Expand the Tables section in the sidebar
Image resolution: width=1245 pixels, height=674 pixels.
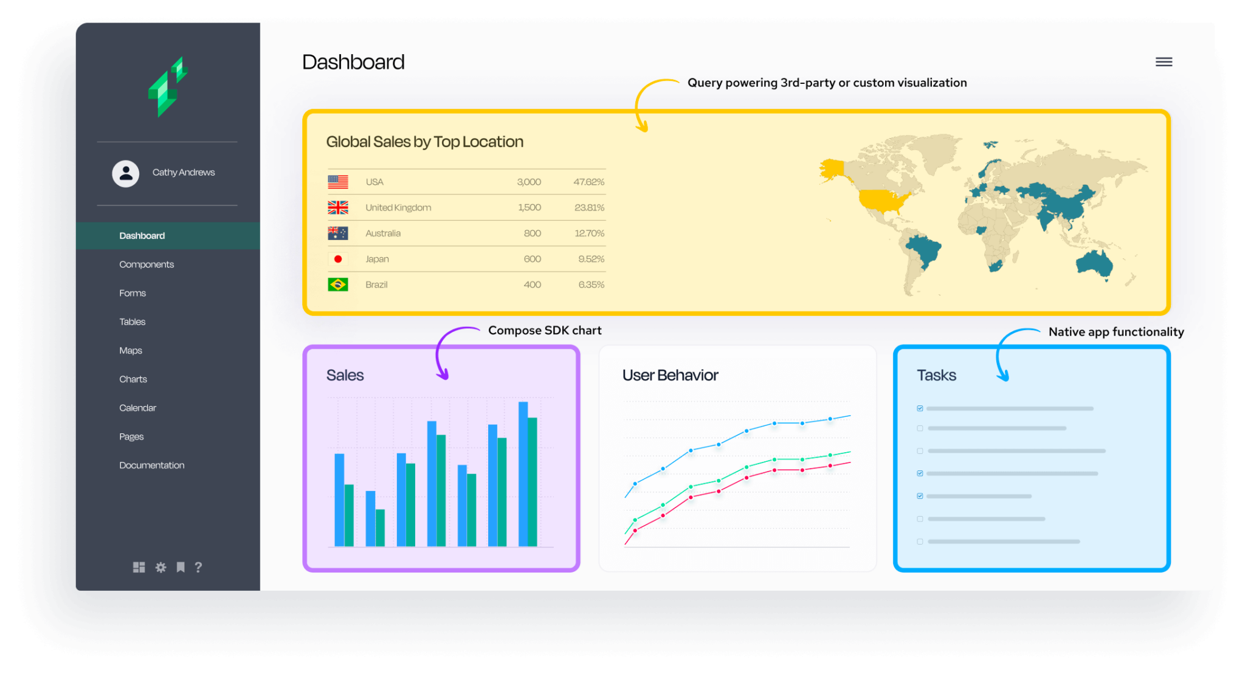pos(132,322)
